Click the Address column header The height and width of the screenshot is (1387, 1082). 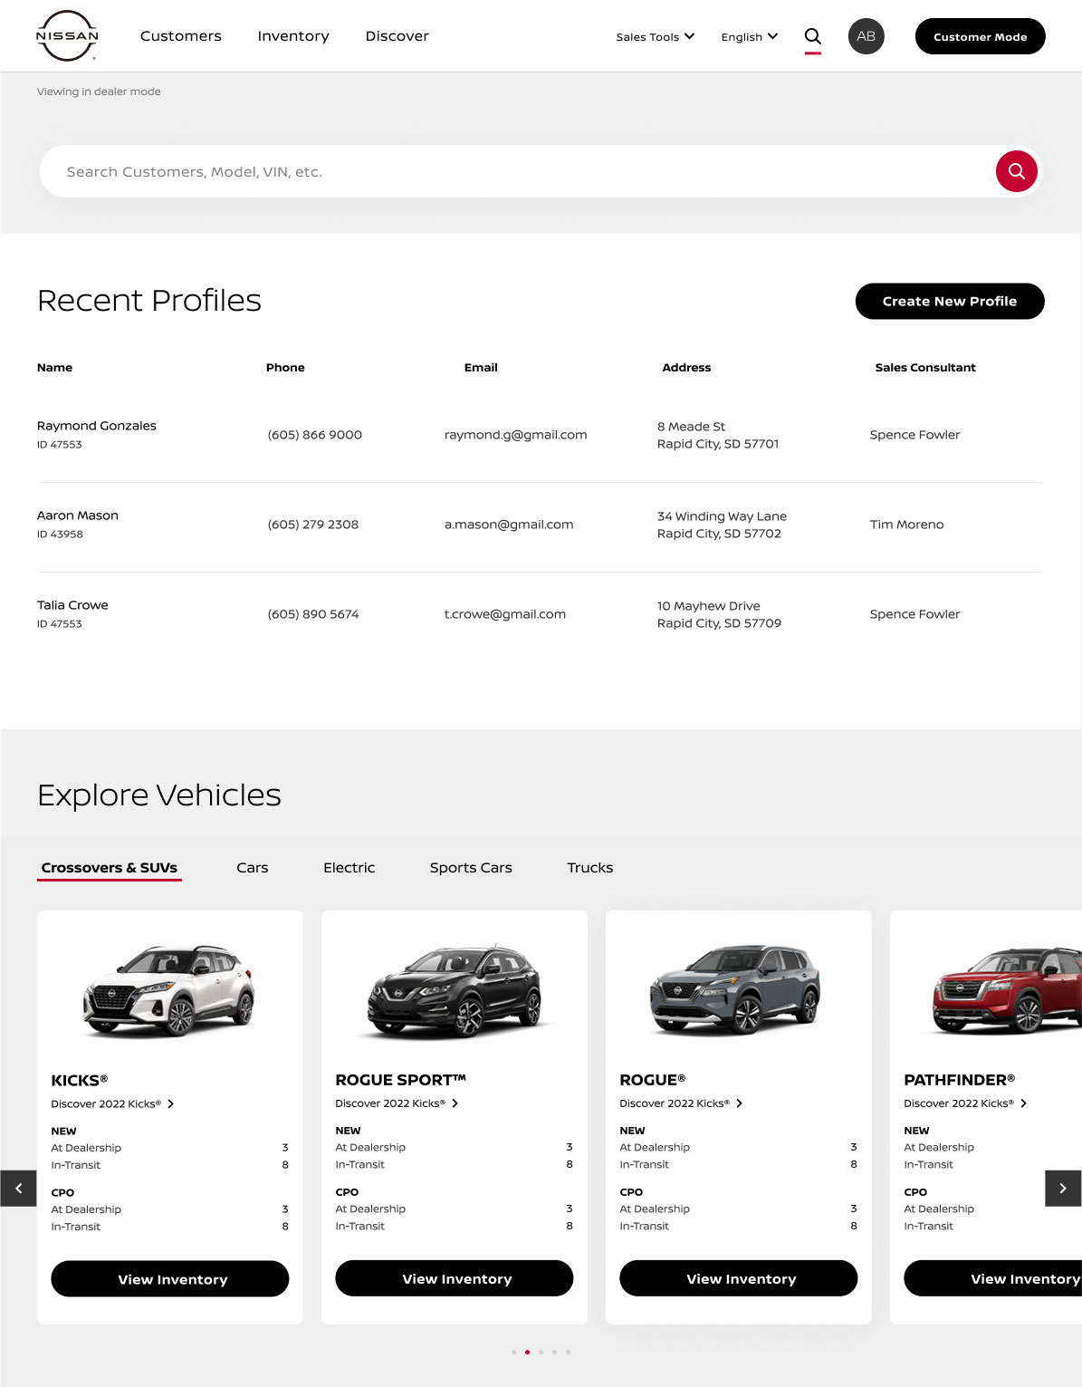686,367
